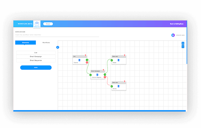Click the red X connector on List node

pos(87,63)
